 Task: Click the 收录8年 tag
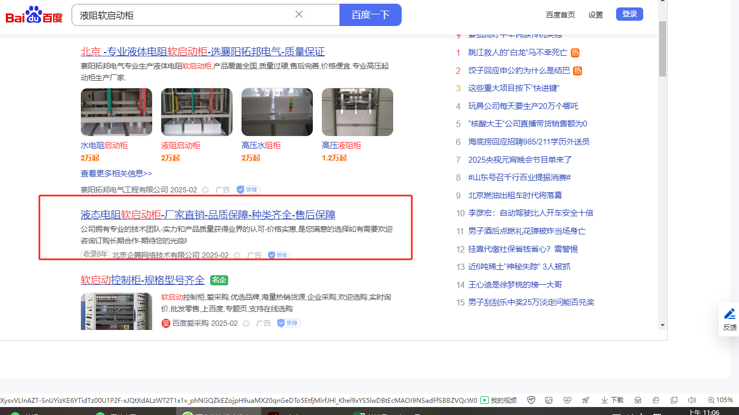pos(95,255)
